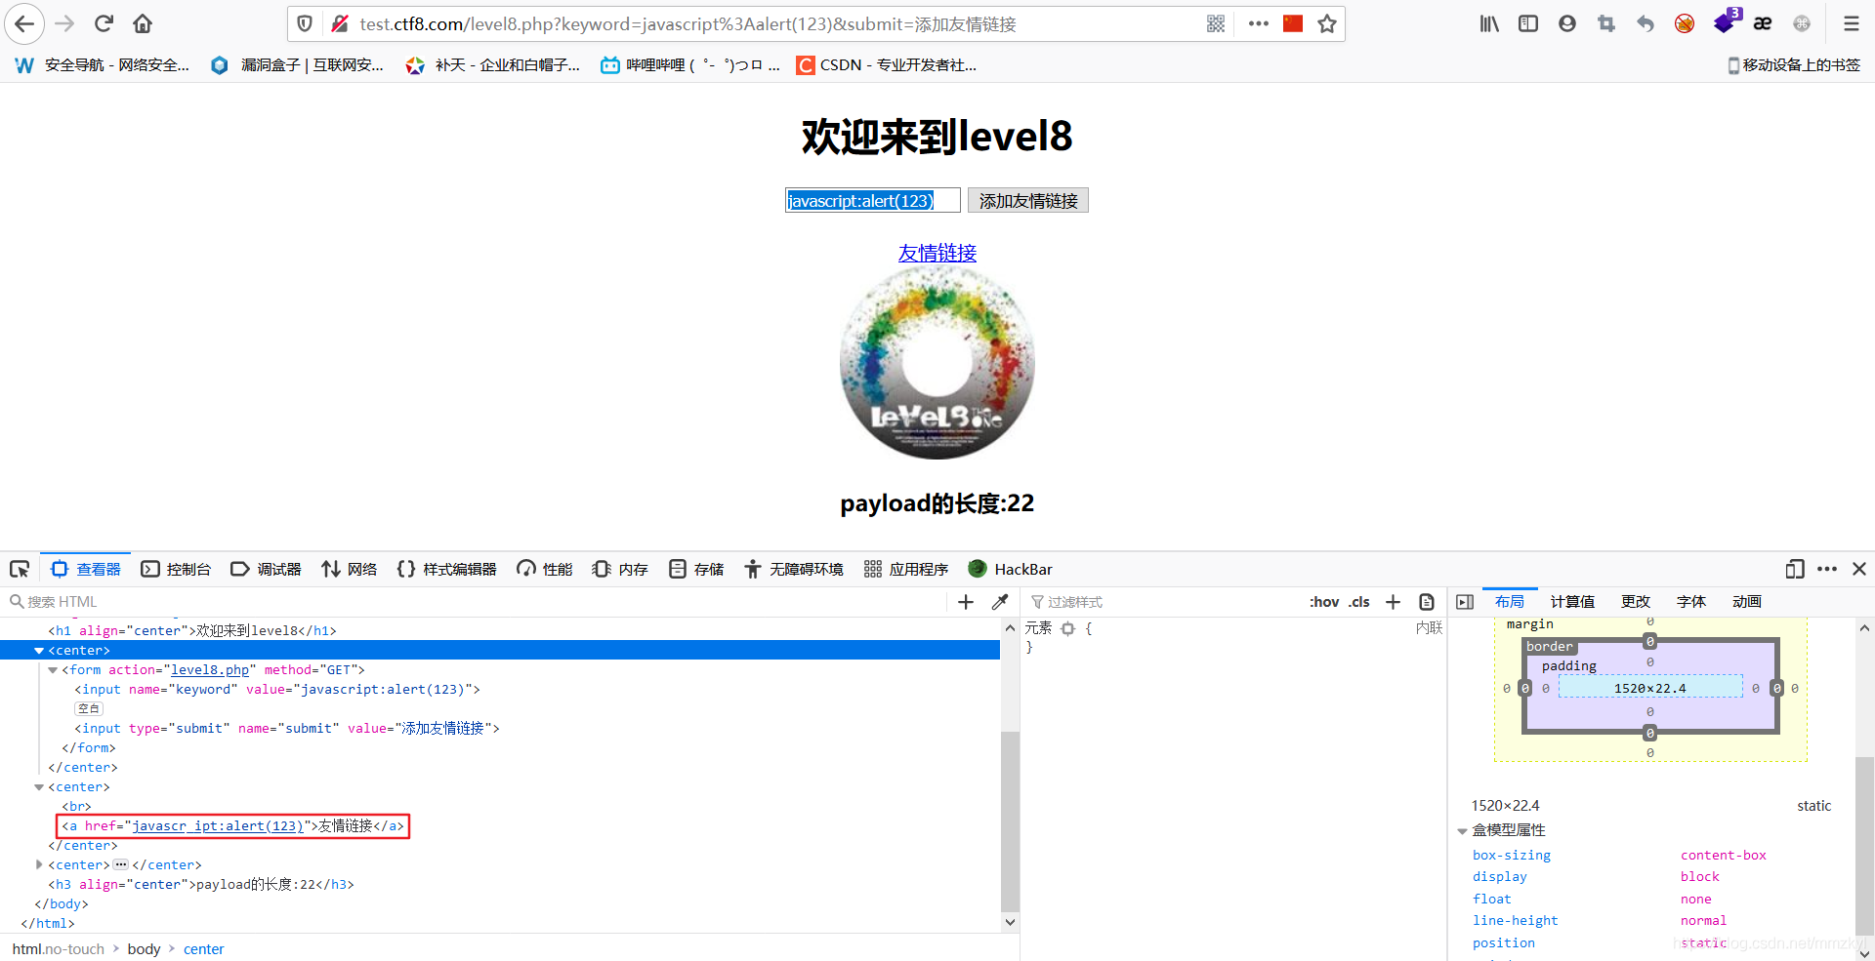Click the 过滤样式 filter styles box
Viewport: 1875px width, 961px height.
tap(1162, 602)
